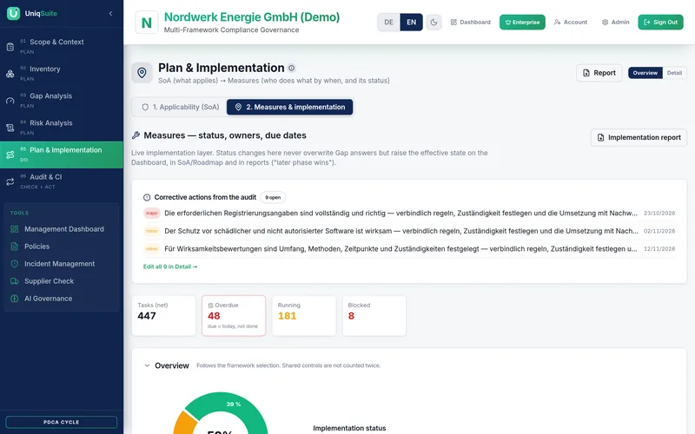Screen dimensions: 695x434
Task: Click the Management Dashboard grid icon
Action: tap(15, 229)
